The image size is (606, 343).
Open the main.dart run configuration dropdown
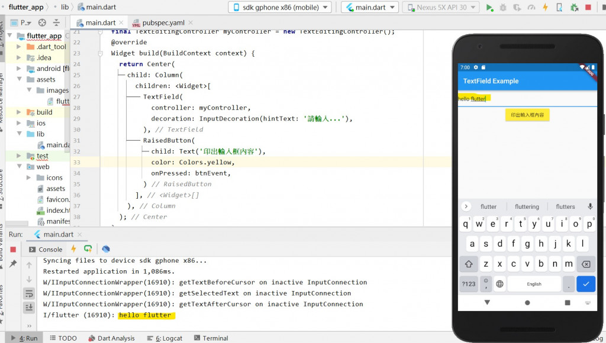(x=369, y=7)
